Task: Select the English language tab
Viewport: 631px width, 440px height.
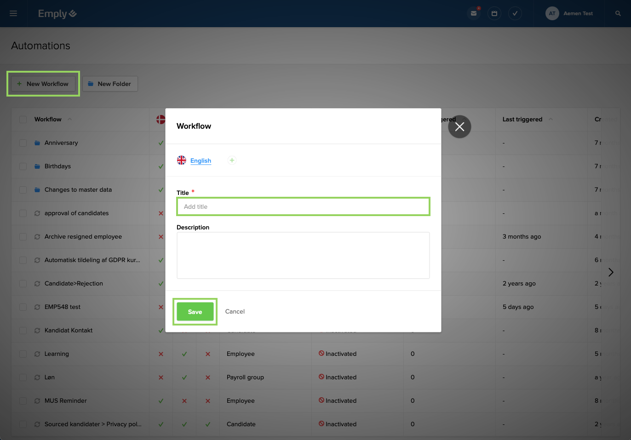Action: click(x=201, y=160)
